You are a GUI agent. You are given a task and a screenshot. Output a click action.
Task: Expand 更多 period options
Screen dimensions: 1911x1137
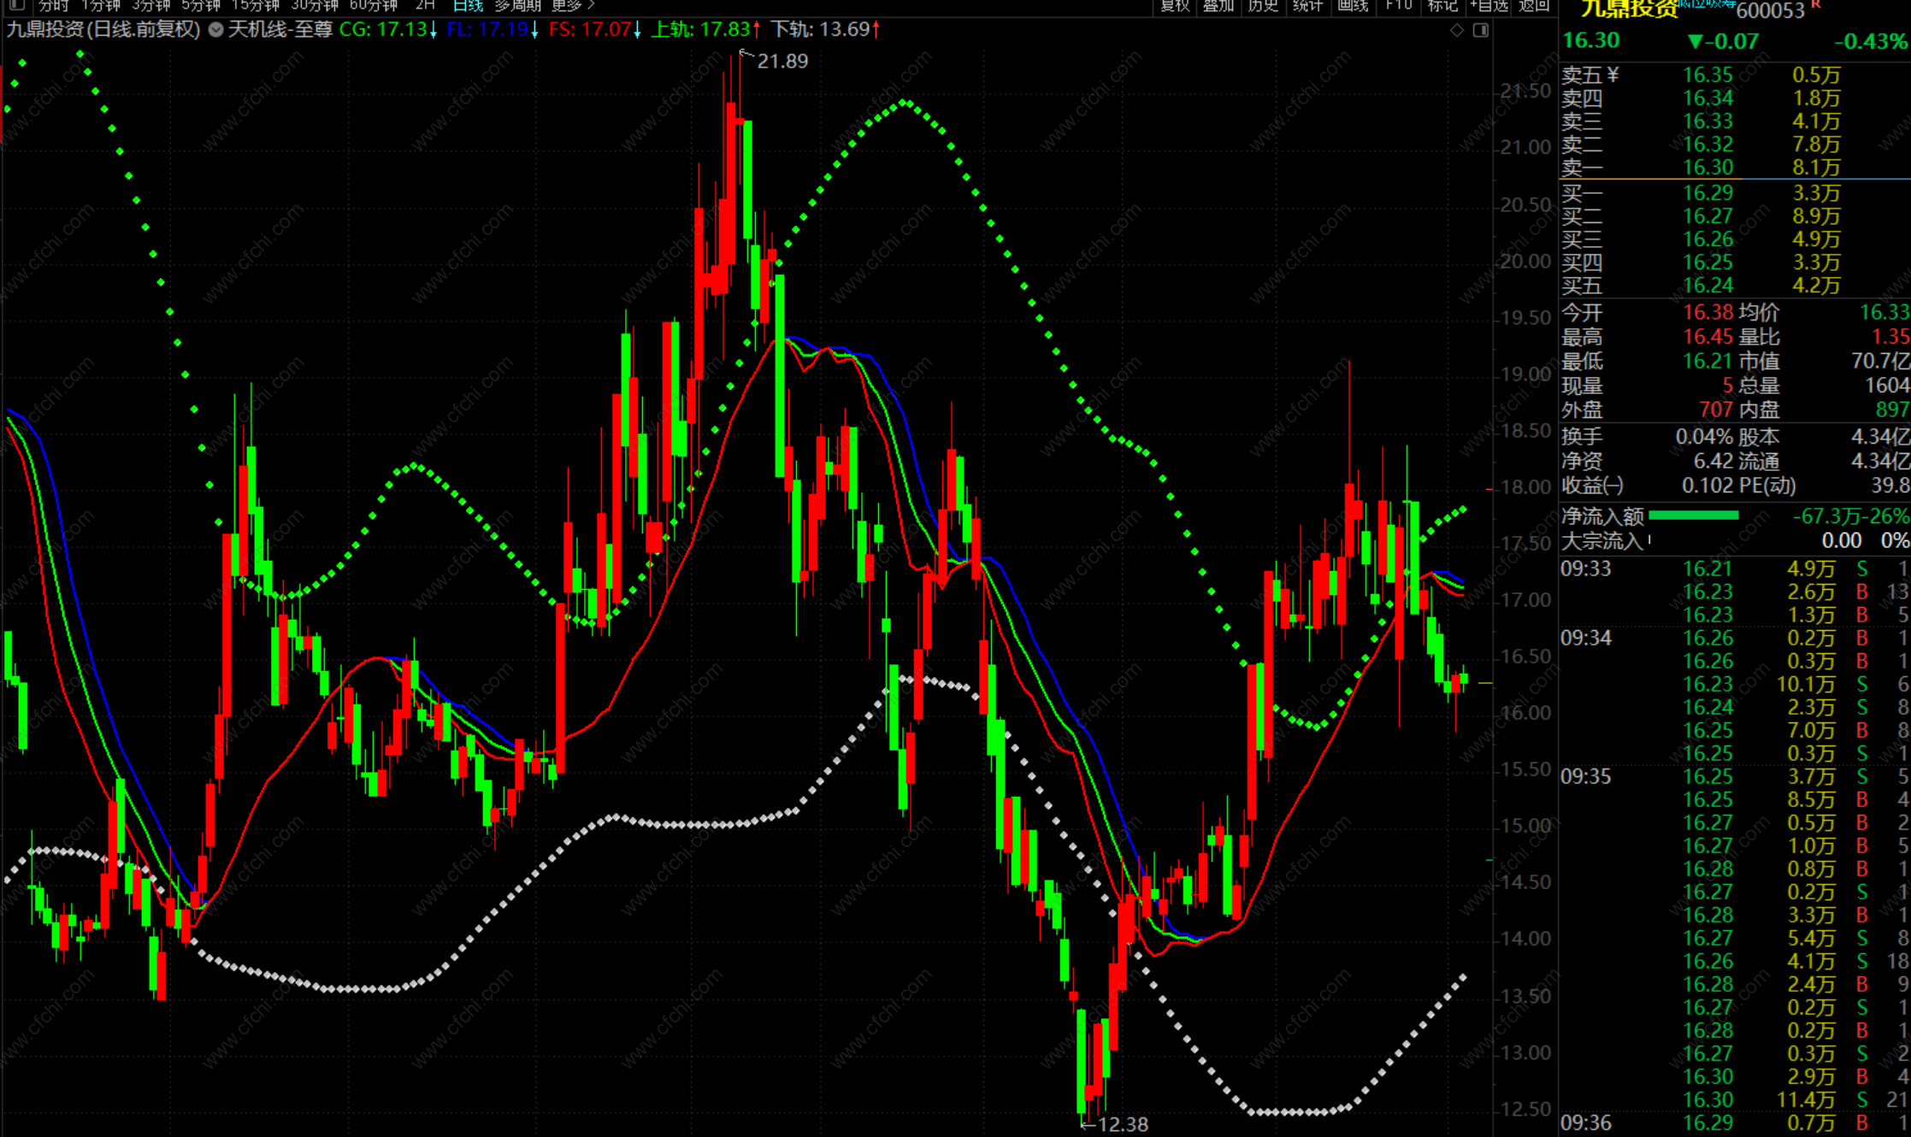(x=573, y=5)
